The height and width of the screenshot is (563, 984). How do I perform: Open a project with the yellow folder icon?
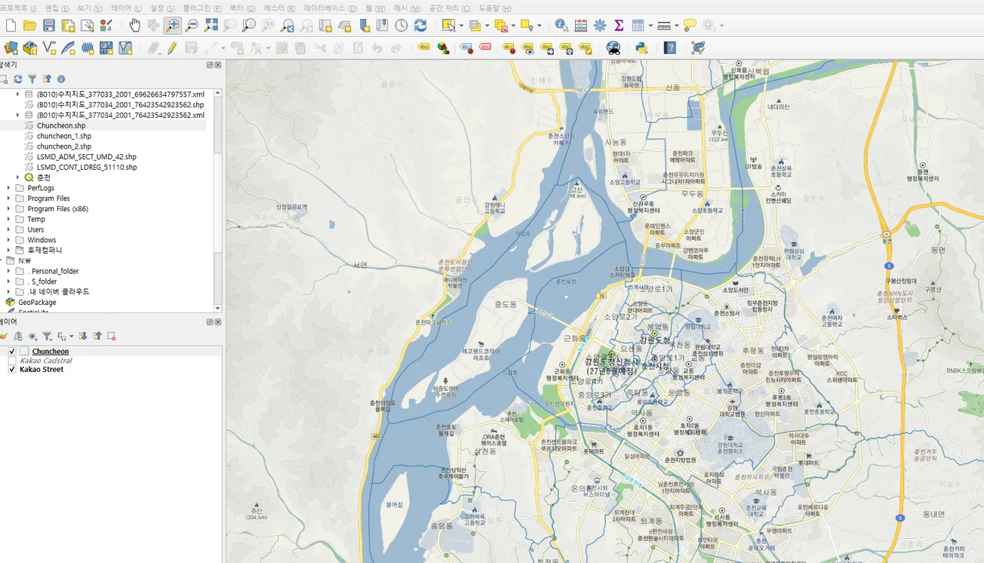(29, 26)
